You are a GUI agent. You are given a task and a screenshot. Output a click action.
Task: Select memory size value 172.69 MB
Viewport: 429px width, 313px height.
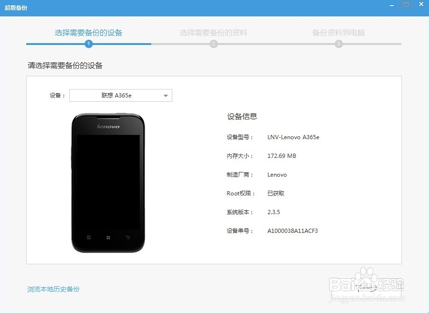[x=282, y=156]
